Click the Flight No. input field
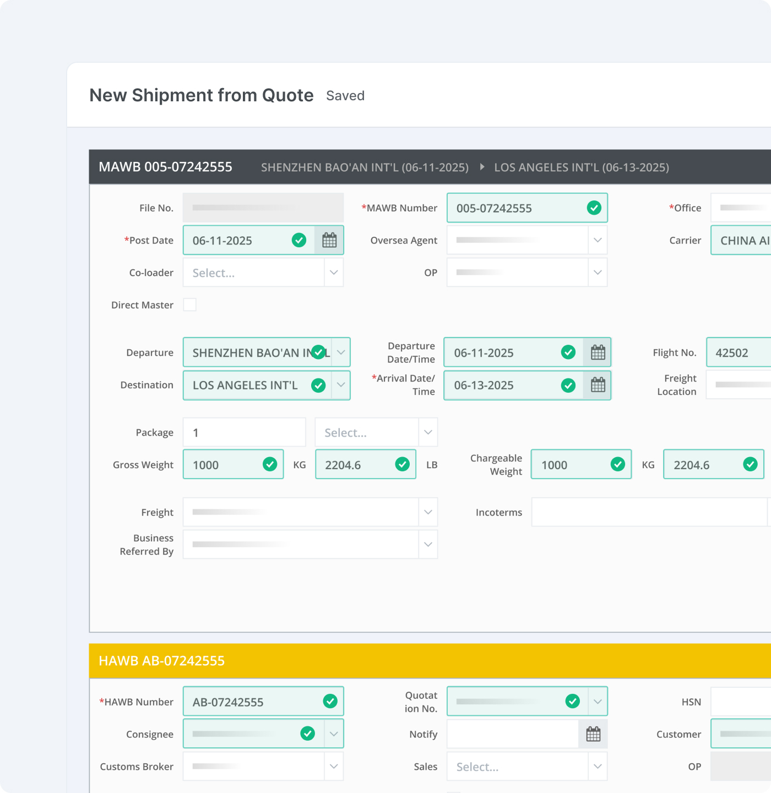 coord(737,352)
